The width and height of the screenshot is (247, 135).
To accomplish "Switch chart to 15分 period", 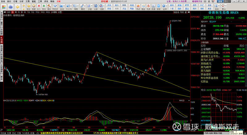I will (37, 12).
